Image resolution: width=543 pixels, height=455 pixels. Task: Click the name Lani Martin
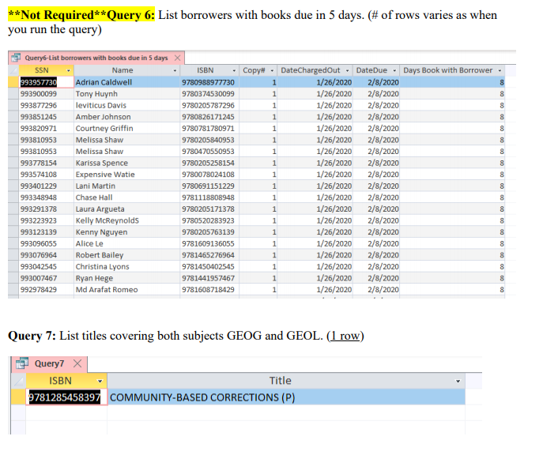(x=95, y=186)
